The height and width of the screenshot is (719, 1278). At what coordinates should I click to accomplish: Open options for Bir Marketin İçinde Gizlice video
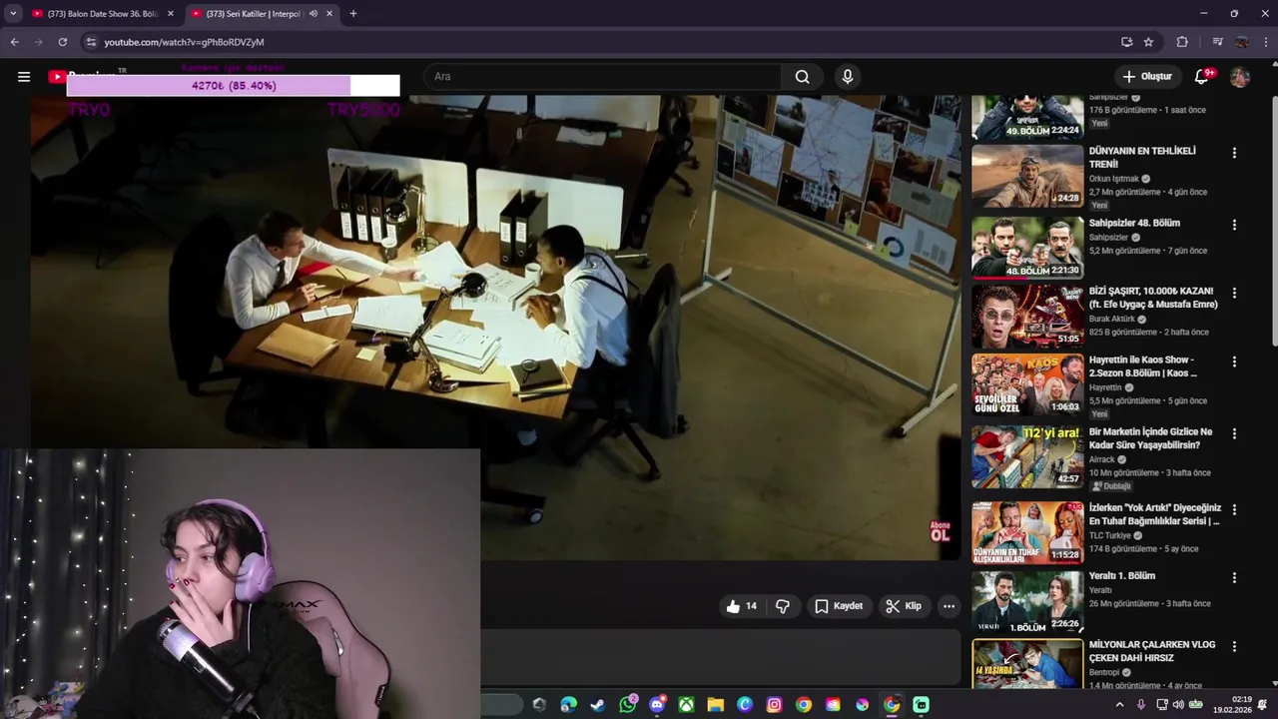(x=1234, y=433)
